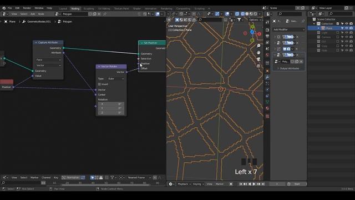355x200 pixels.
Task: Click the Pan view hand icon
Action: click(x=258, y=53)
